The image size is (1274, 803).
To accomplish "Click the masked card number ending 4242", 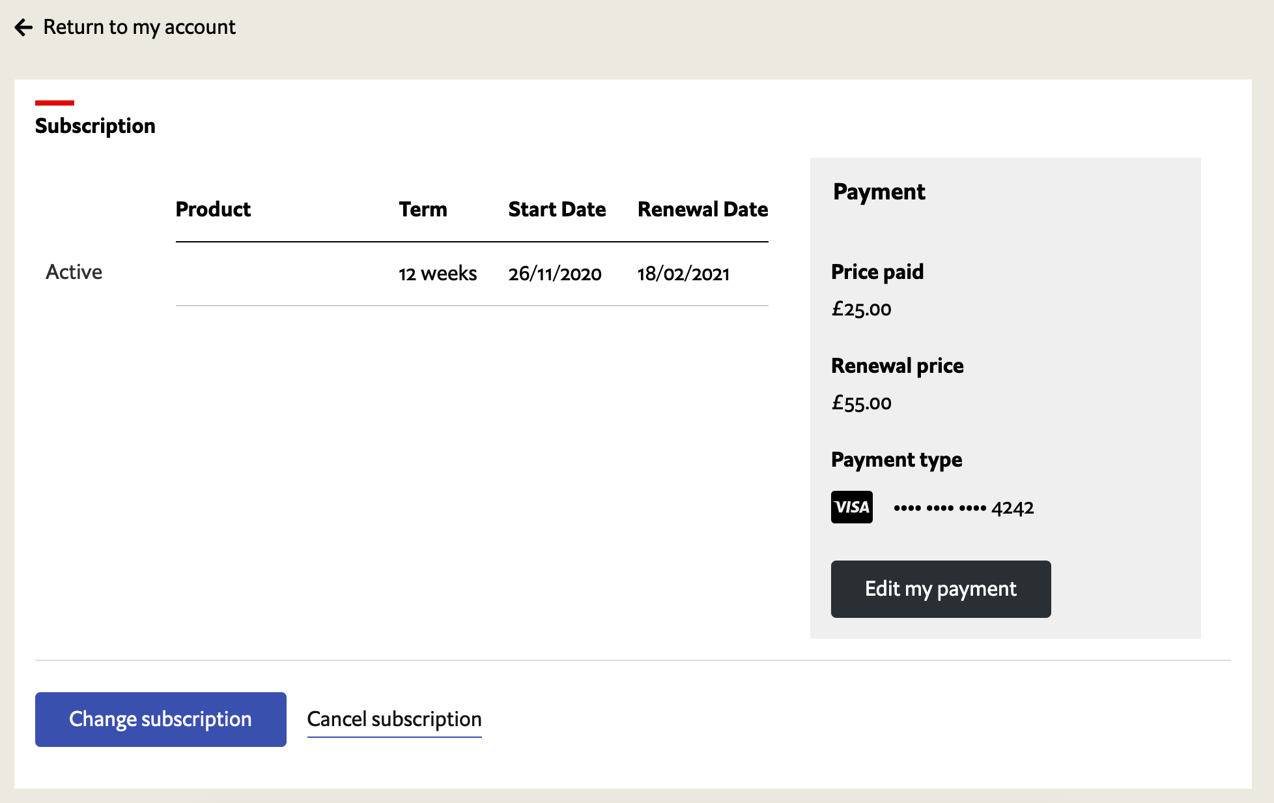I will pyautogui.click(x=963, y=508).
